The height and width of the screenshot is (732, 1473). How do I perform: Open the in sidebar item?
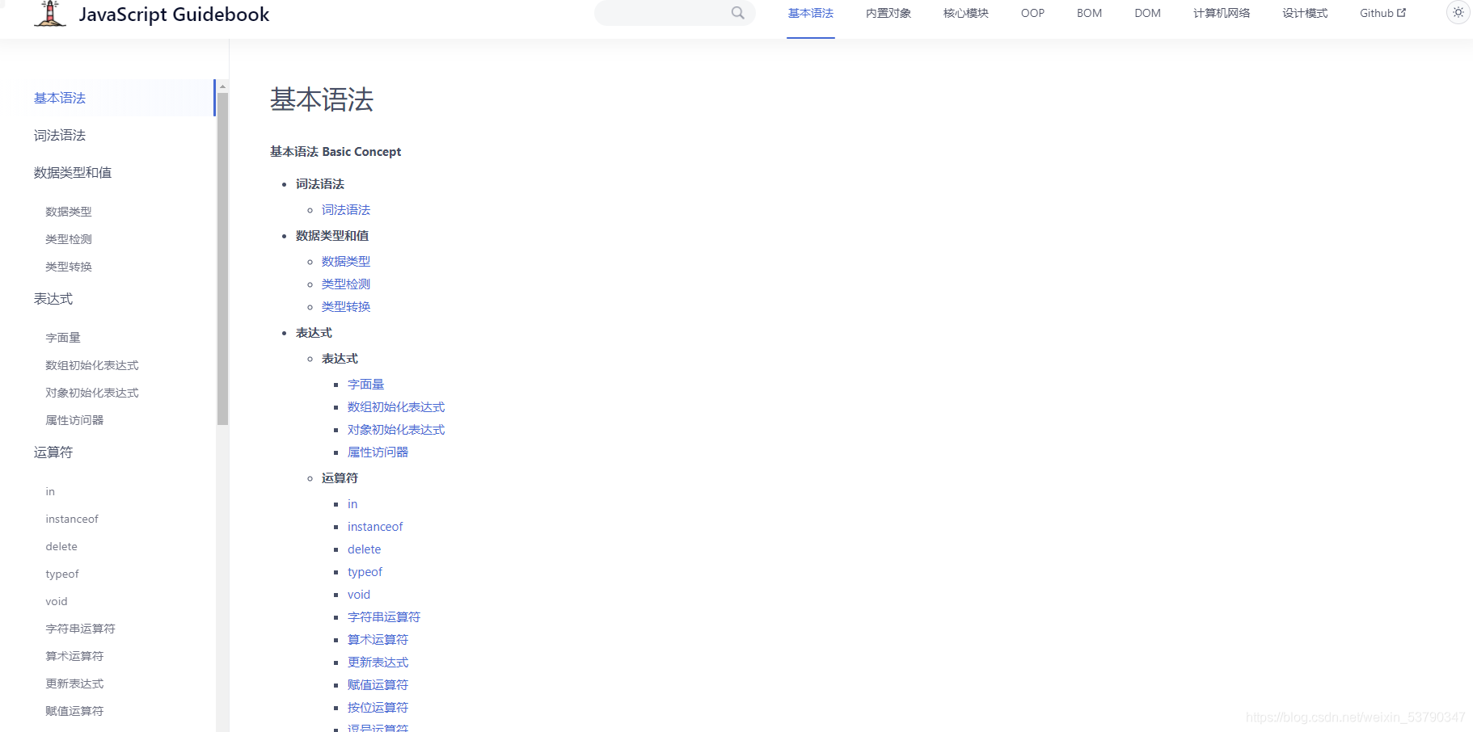coord(50,491)
